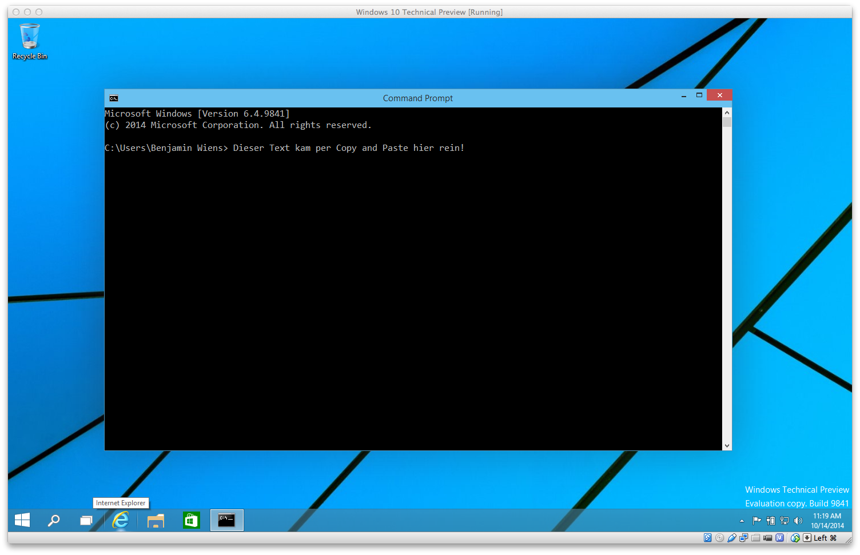Open the Recycle Bin desktop icon
Screen dimensions: 860x555
click(x=30, y=40)
